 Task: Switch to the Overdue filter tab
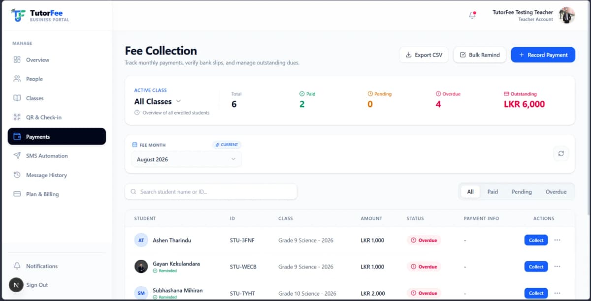556,192
